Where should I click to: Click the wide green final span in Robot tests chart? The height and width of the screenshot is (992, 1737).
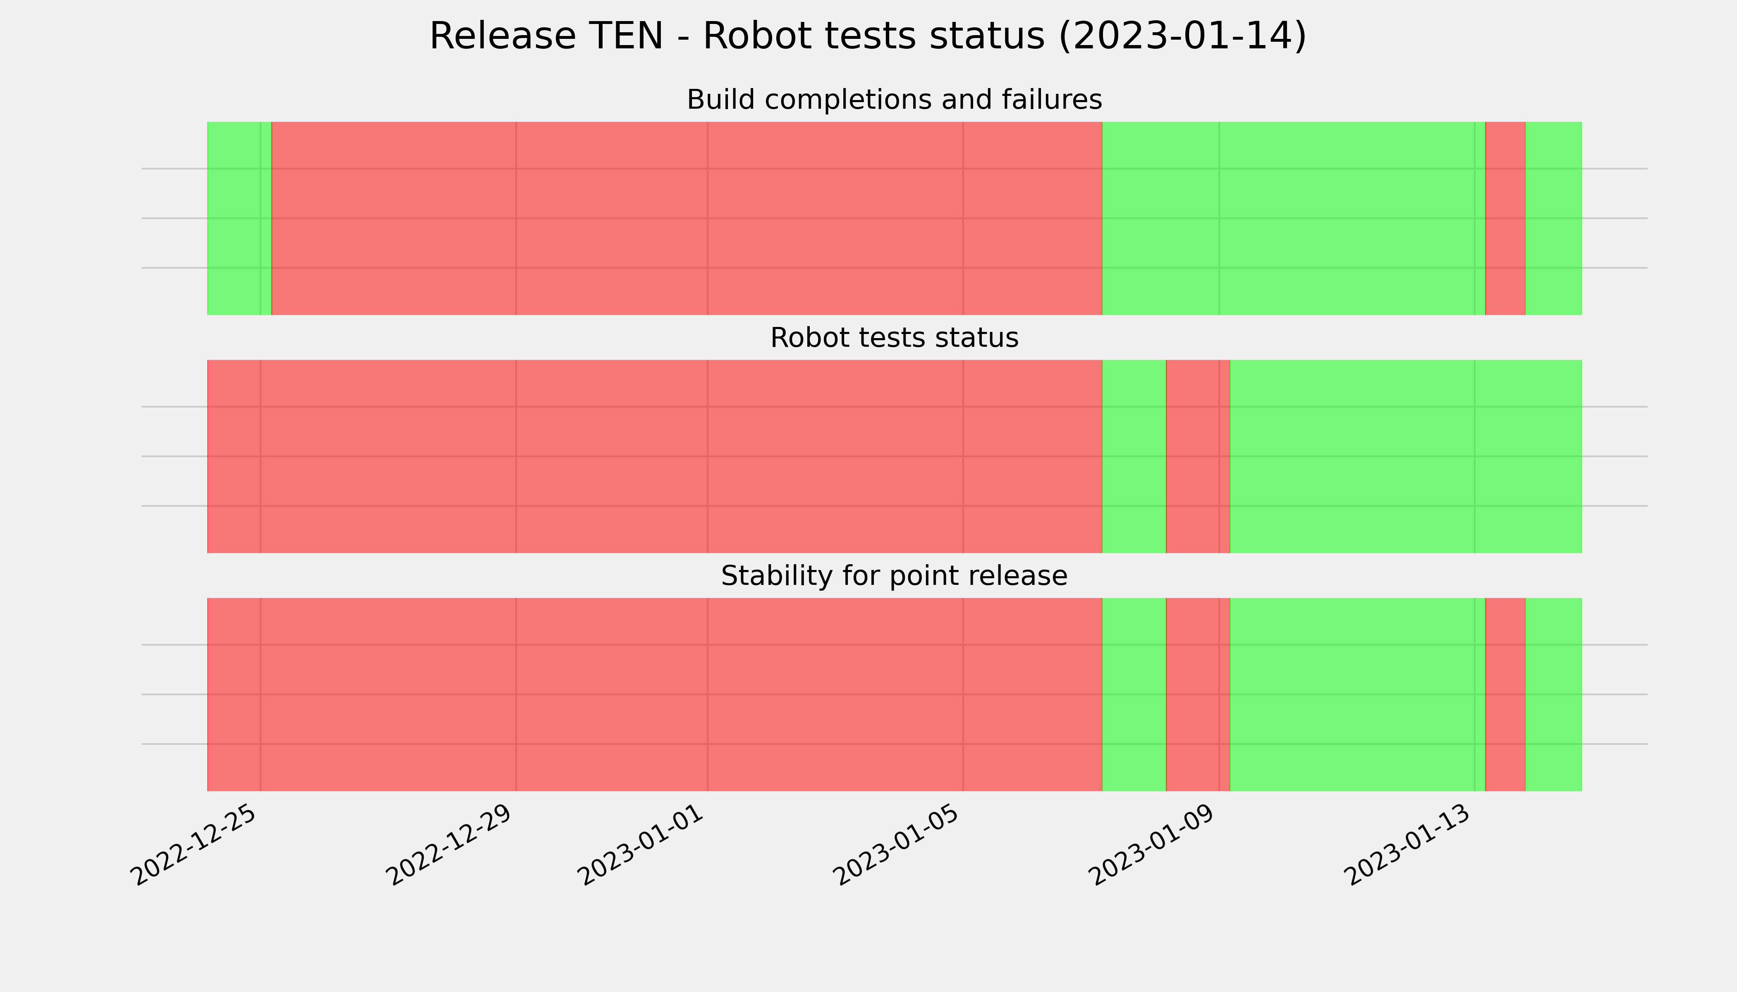(1406, 456)
